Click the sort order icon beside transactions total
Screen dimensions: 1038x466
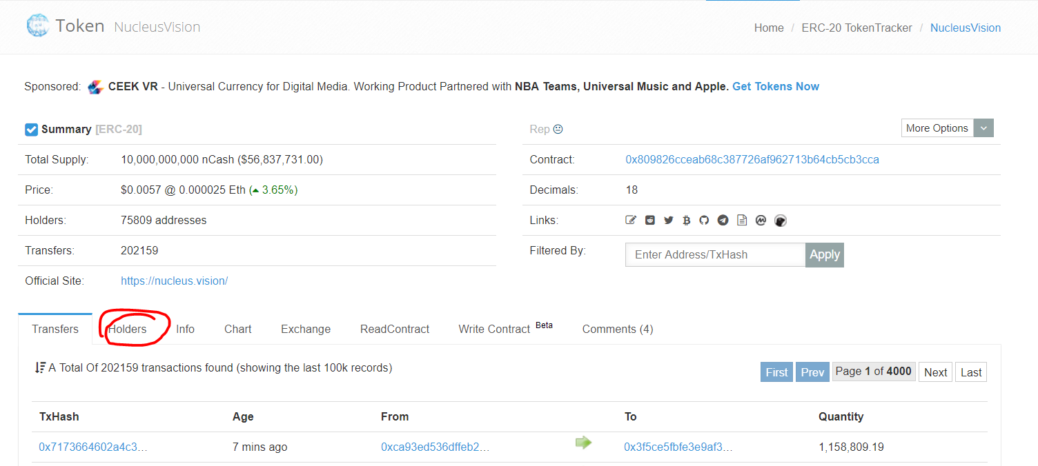click(40, 367)
